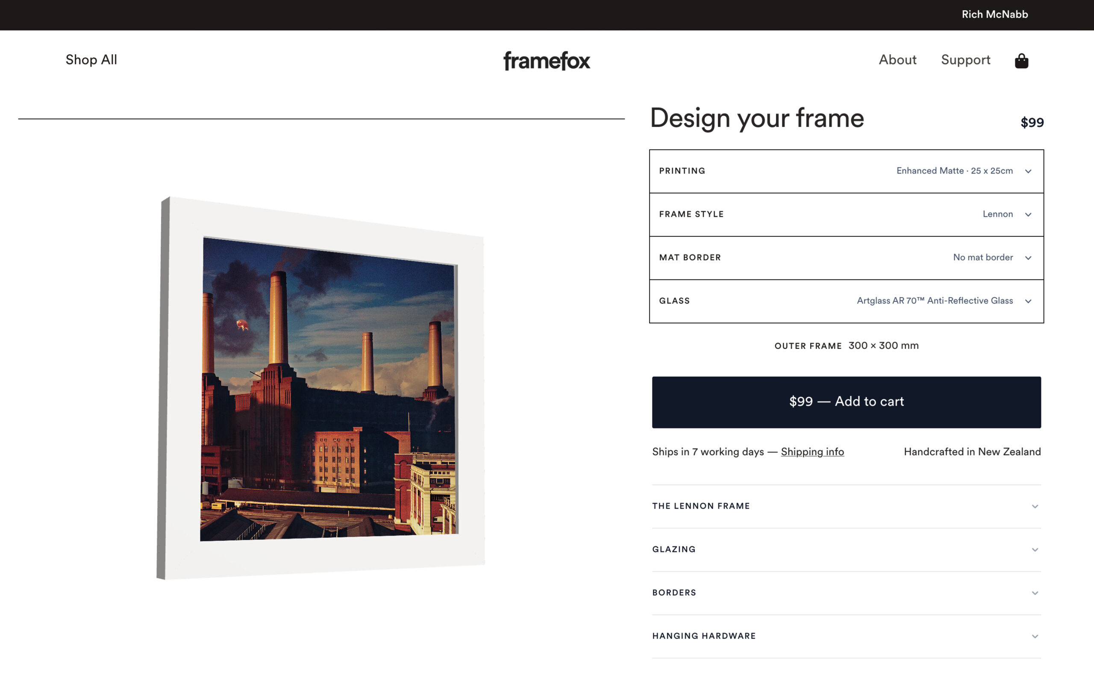Click the 'Design your frame' heading

757,118
